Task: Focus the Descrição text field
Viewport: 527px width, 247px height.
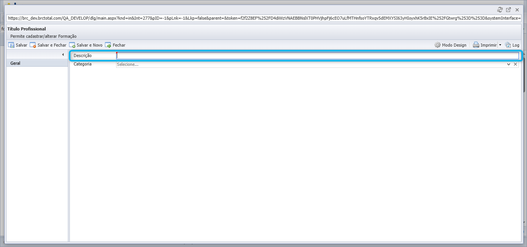Action: [x=318, y=55]
